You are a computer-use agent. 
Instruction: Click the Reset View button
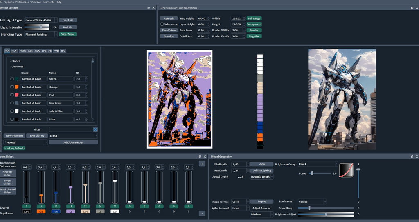pos(169,30)
